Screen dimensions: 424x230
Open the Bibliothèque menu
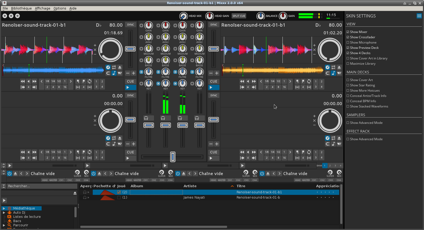[x=21, y=8]
